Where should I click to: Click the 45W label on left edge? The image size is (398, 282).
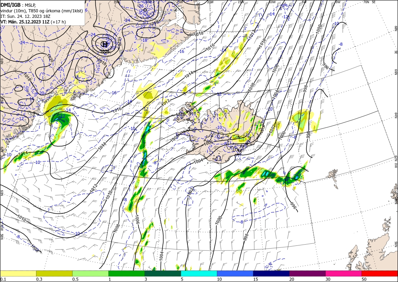click(2, 100)
